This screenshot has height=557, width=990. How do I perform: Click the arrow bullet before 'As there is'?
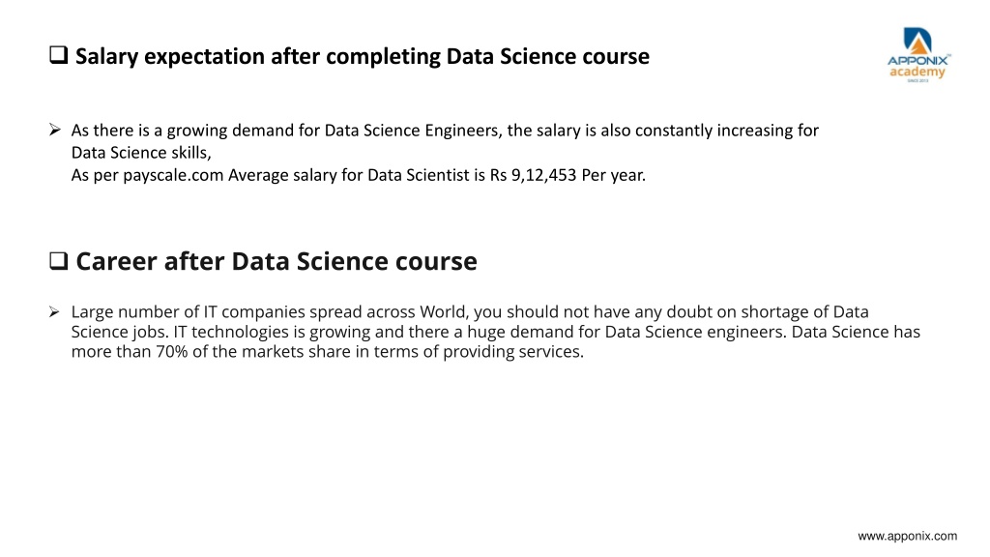pyautogui.click(x=55, y=130)
